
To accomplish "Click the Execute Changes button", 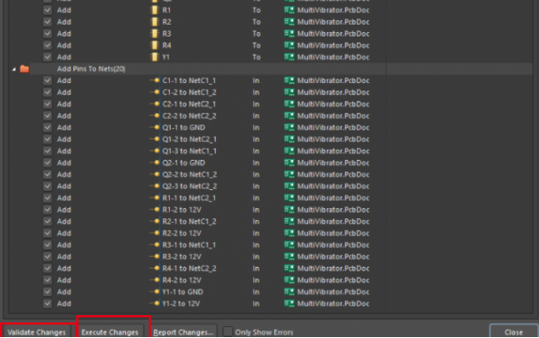I will (x=110, y=332).
